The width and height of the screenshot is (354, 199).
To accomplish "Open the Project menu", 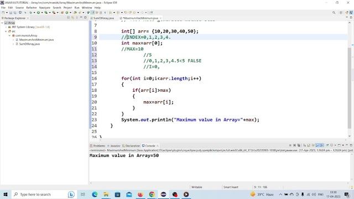I will (x=67, y=8).
